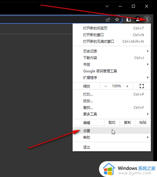
Task: Open 打开新的无痕式窗口 incognito window
Action: point(112,42)
